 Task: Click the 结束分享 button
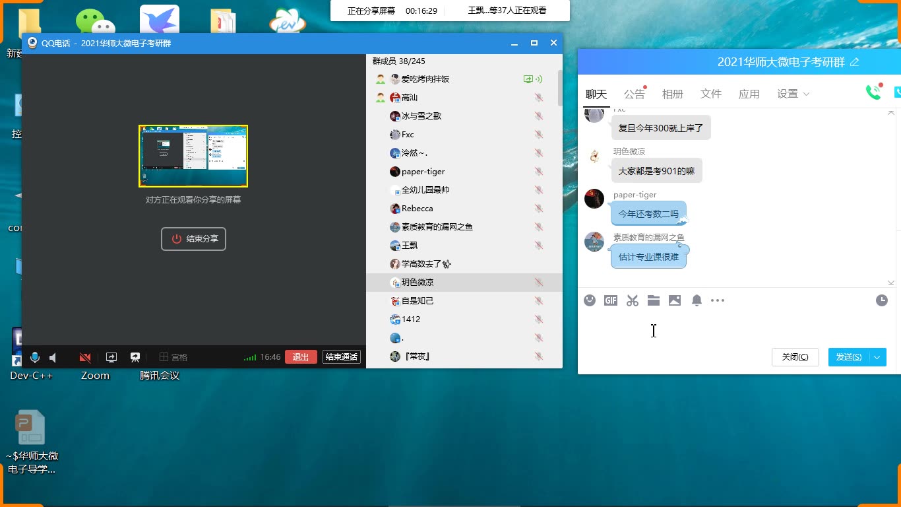tap(193, 239)
